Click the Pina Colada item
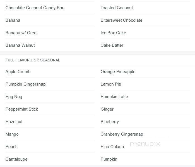195x167 pixels. [112, 147]
